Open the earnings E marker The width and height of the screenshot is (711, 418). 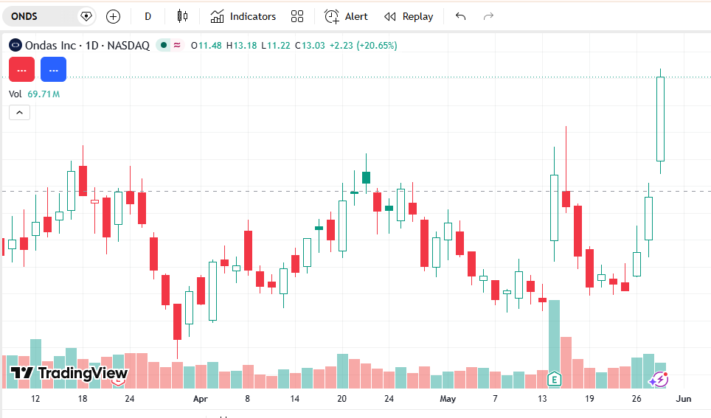pyautogui.click(x=554, y=378)
